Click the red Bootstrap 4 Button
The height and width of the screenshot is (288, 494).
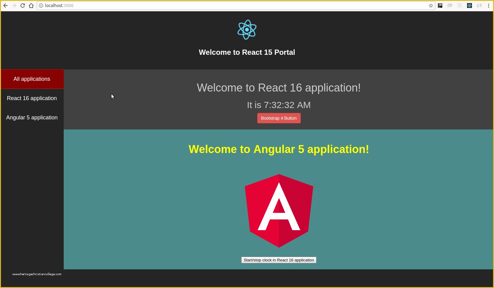tap(279, 118)
